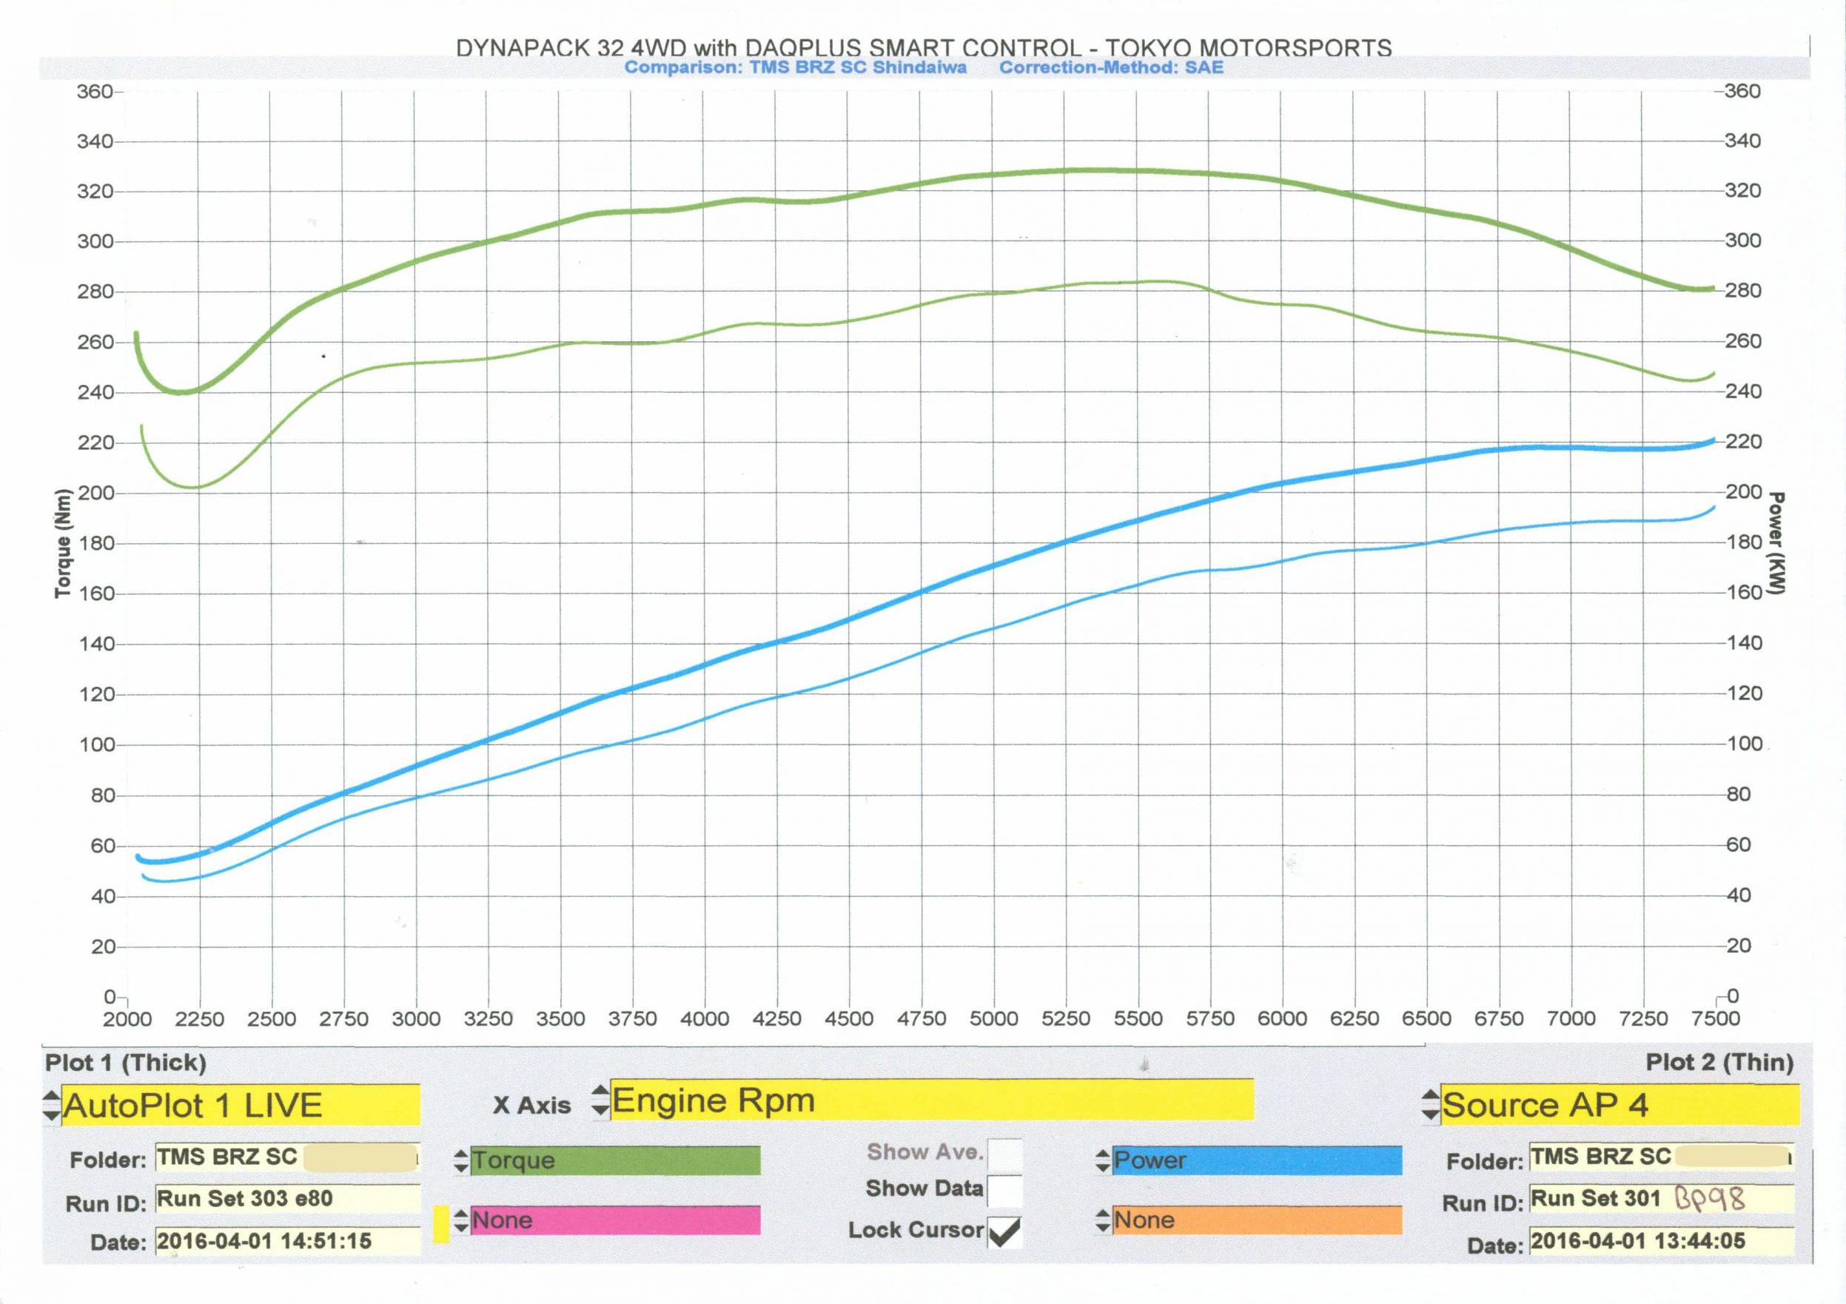This screenshot has width=1846, height=1304.
Task: Click the pink None channel stepper arrows
Action: pyautogui.click(x=460, y=1220)
